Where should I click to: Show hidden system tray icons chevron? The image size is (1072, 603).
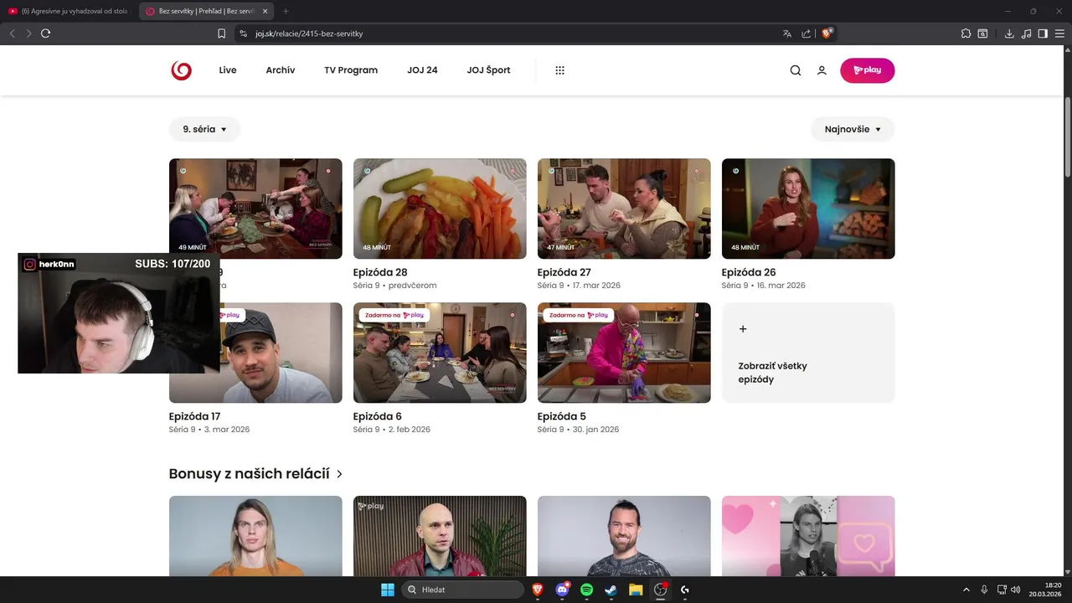966,590
